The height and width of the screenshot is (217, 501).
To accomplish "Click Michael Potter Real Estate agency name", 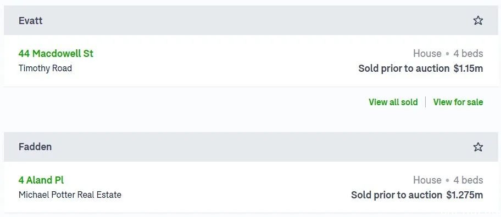I will 70,195.
